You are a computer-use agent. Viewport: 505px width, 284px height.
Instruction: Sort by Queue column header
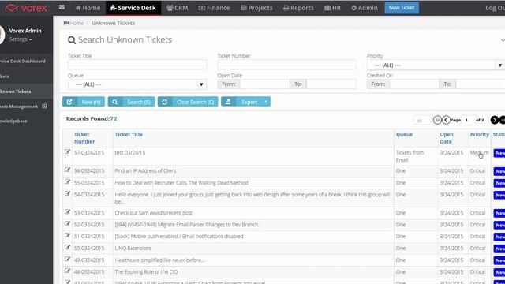coord(404,134)
